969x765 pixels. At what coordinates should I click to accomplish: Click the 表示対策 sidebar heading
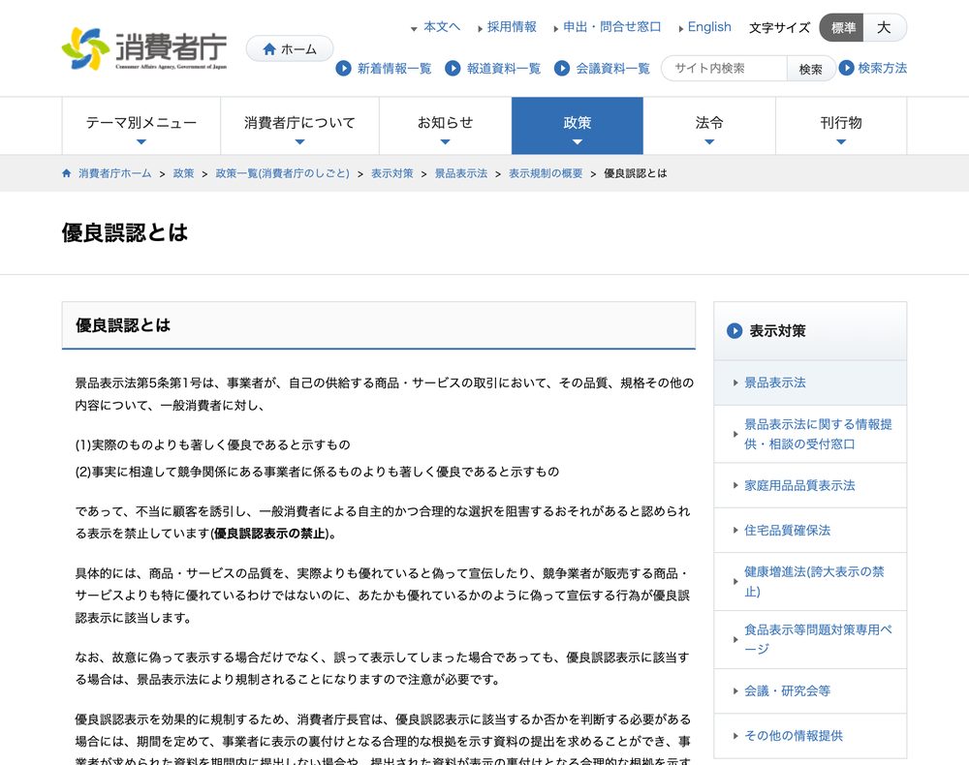click(x=777, y=331)
